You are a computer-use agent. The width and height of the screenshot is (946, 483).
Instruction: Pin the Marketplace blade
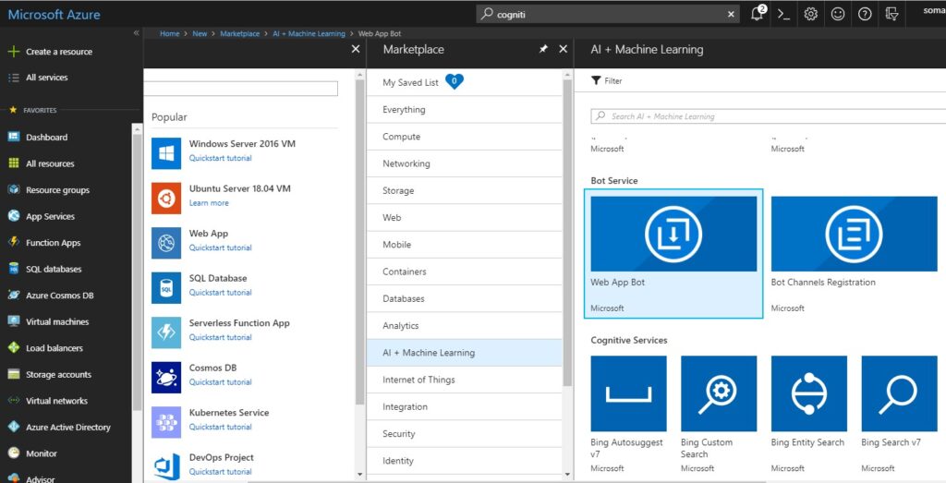click(543, 50)
